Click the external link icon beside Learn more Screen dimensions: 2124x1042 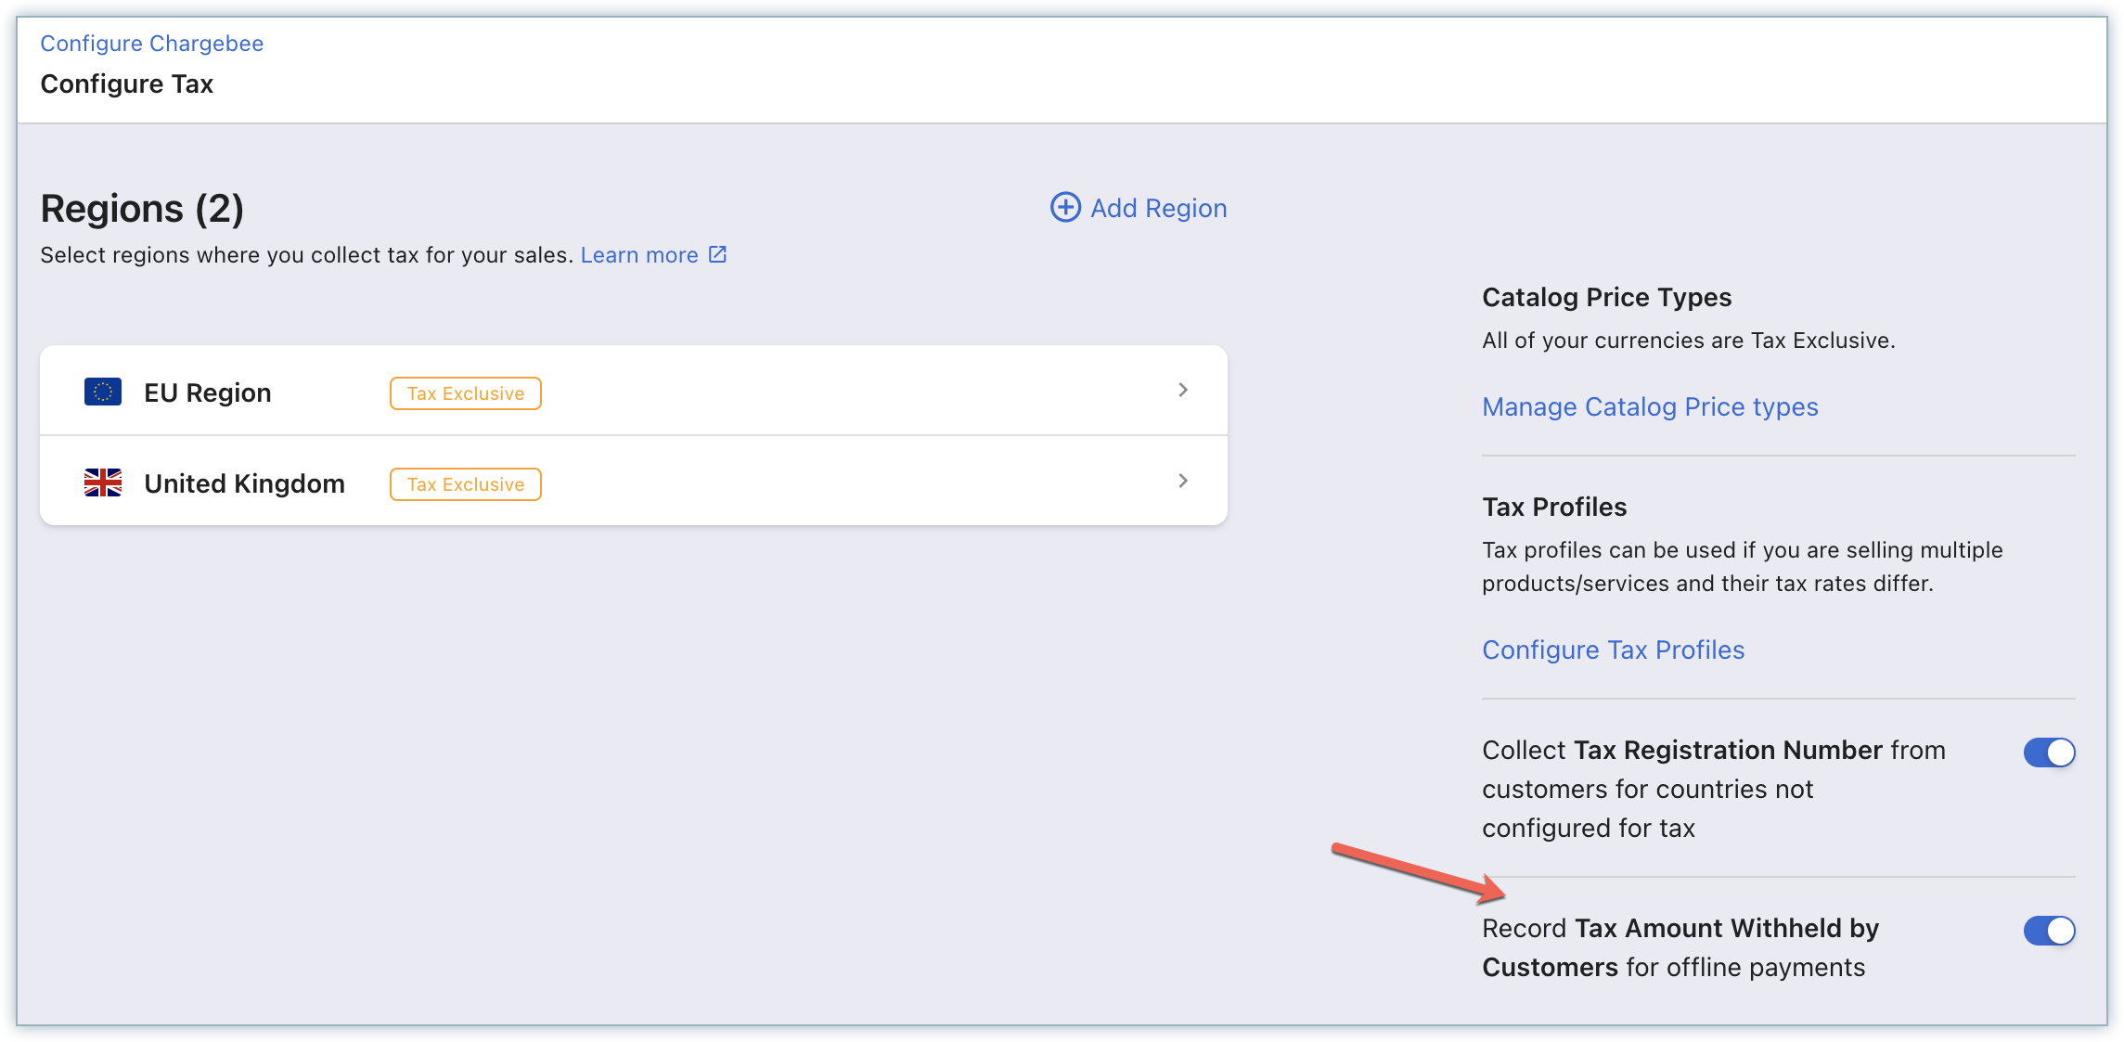click(717, 254)
